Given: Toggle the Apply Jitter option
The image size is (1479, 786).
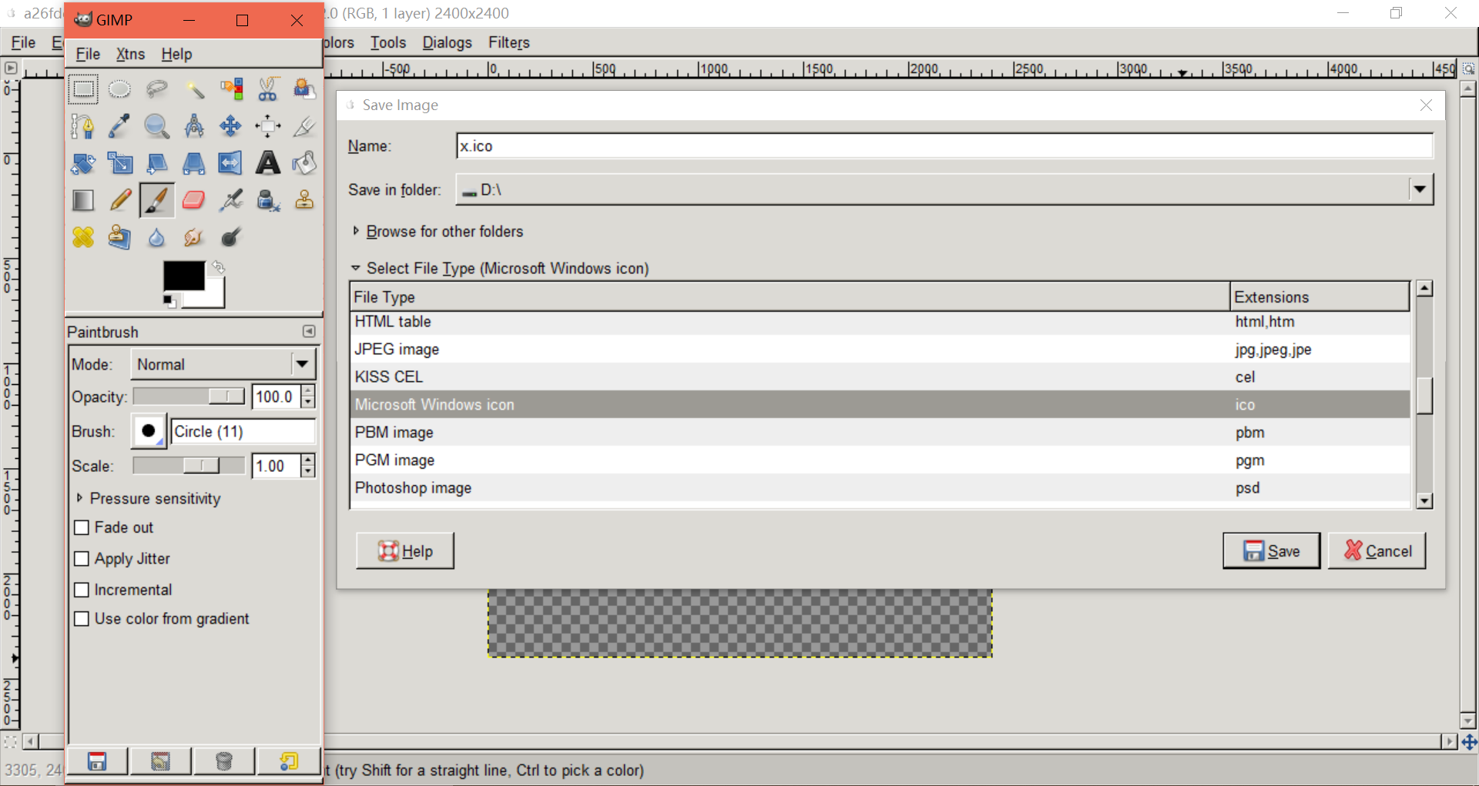Looking at the screenshot, I should pyautogui.click(x=82, y=559).
